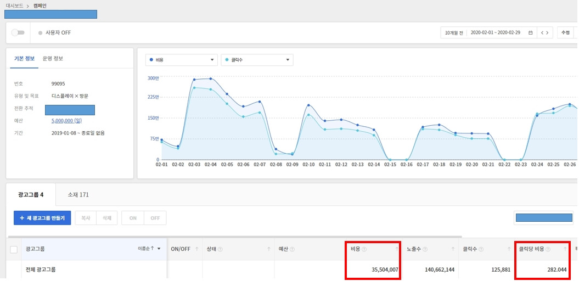Click the horizontal table scrollbar
Viewport: 579px width, 286px height.
(x=235, y=237)
